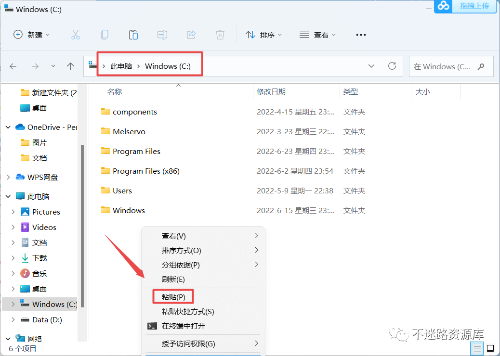The image size is (500, 356).
Task: Open 查看(V) submenu in context menu
Action: (x=203, y=236)
